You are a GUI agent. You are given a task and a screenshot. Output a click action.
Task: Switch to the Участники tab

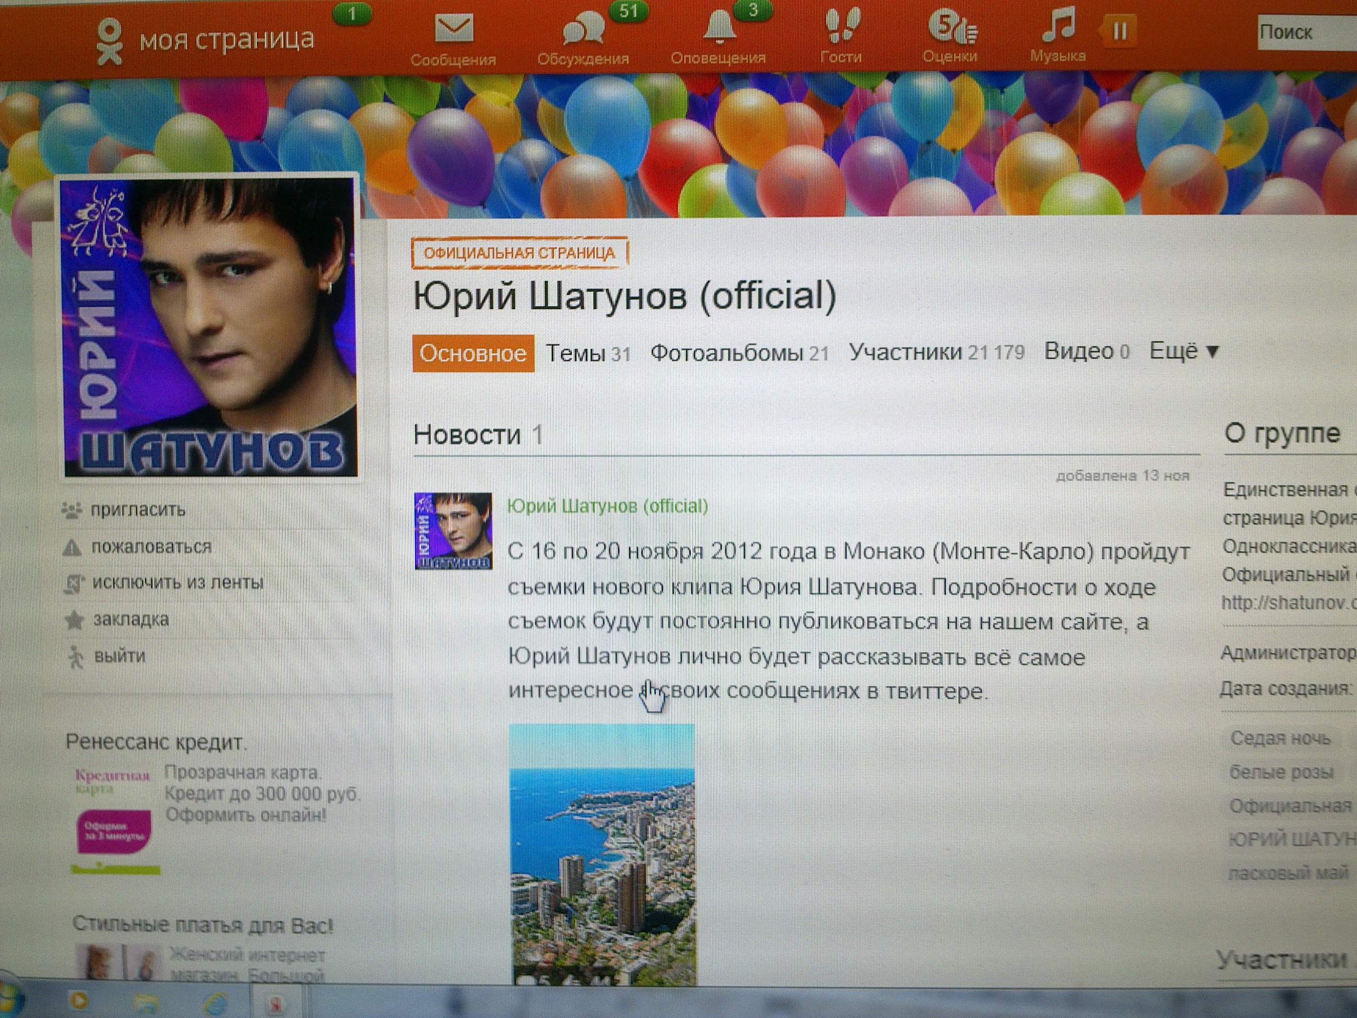pyautogui.click(x=937, y=351)
